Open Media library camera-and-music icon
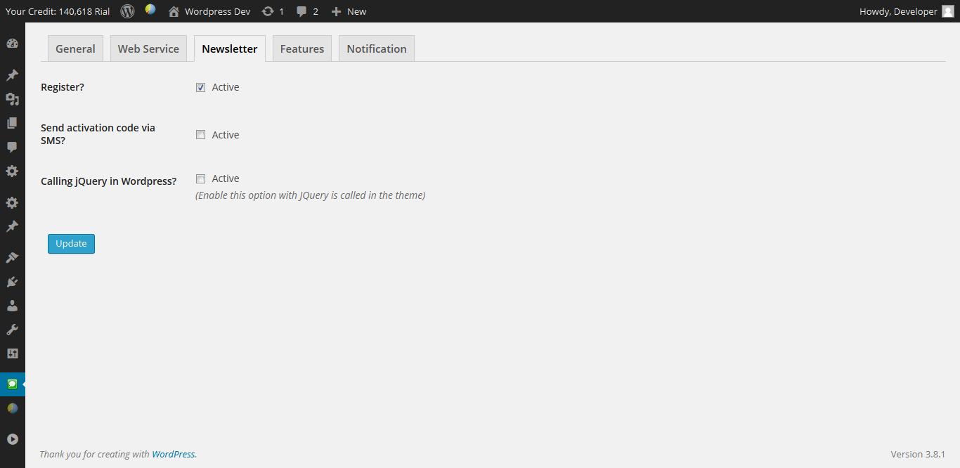The width and height of the screenshot is (960, 468). pos(12,99)
